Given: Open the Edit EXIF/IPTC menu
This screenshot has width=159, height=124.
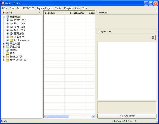Looking at the screenshot, I should click(25, 8).
